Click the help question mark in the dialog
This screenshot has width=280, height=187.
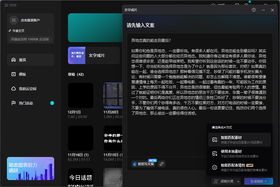pyautogui.click(x=253, y=10)
